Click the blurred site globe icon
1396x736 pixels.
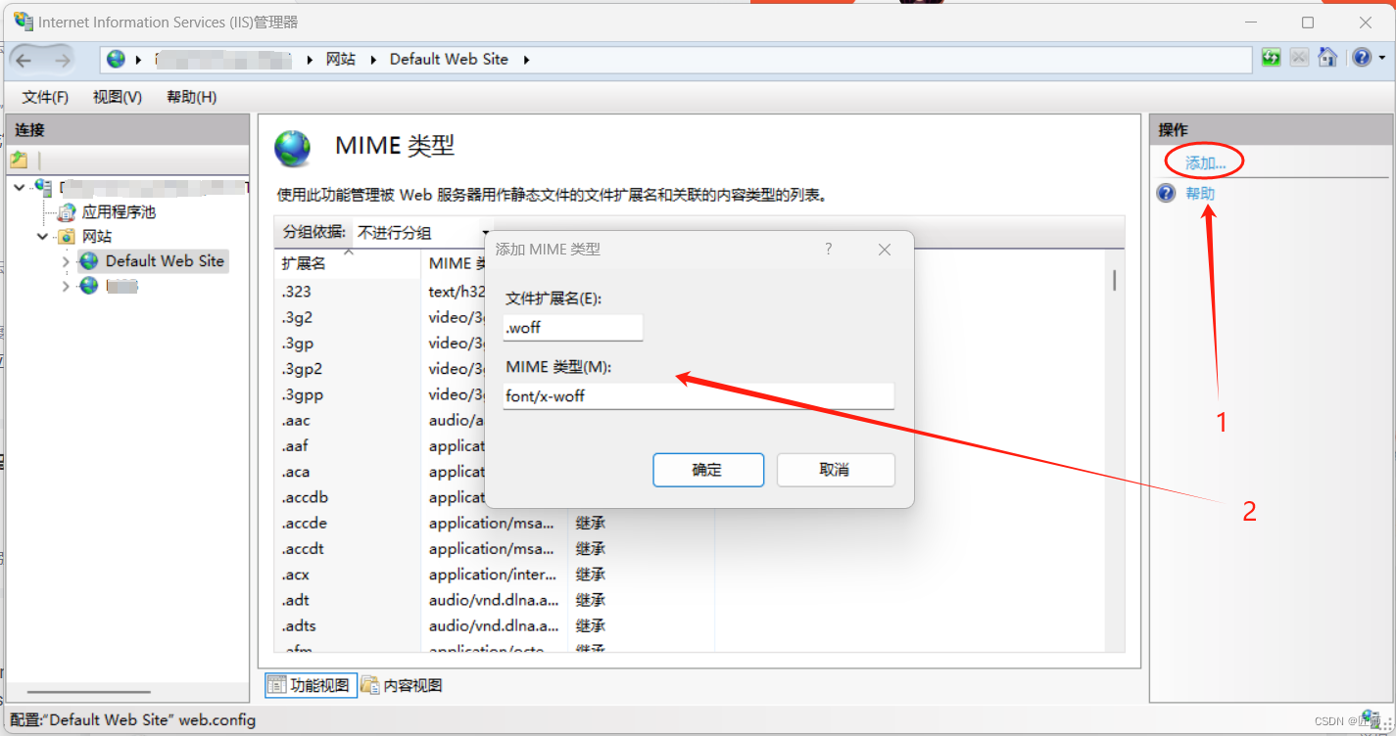point(89,286)
